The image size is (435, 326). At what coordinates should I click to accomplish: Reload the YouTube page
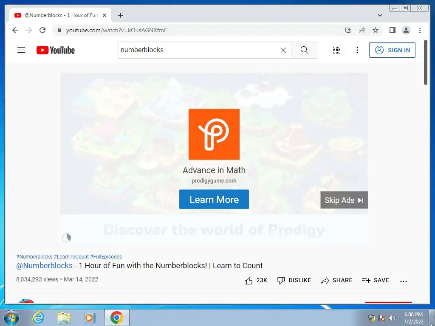[42, 30]
